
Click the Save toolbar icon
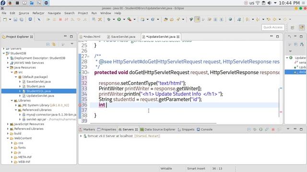point(15,20)
